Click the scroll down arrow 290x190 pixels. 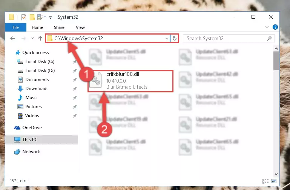(276, 174)
